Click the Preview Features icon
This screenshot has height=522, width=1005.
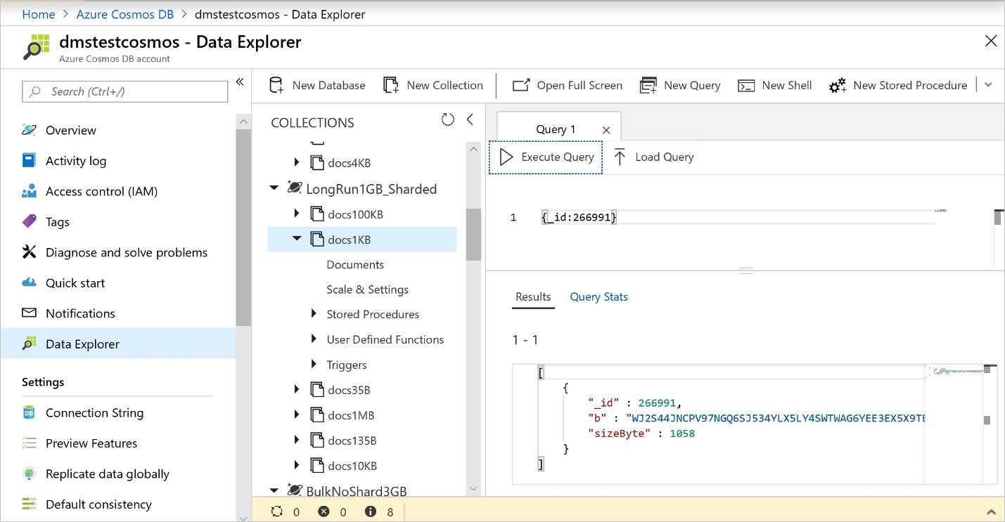pos(29,443)
